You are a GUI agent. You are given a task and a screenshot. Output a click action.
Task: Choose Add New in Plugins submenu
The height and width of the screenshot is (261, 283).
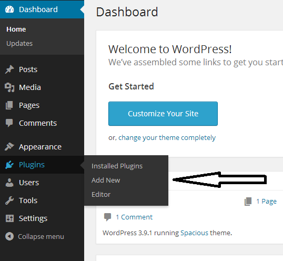pos(106,180)
